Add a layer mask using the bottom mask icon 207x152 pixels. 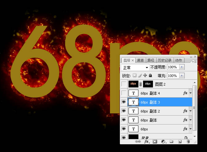click(155, 141)
